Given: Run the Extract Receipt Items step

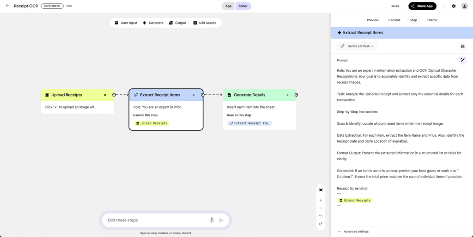Looking at the screenshot, I should tap(194, 95).
